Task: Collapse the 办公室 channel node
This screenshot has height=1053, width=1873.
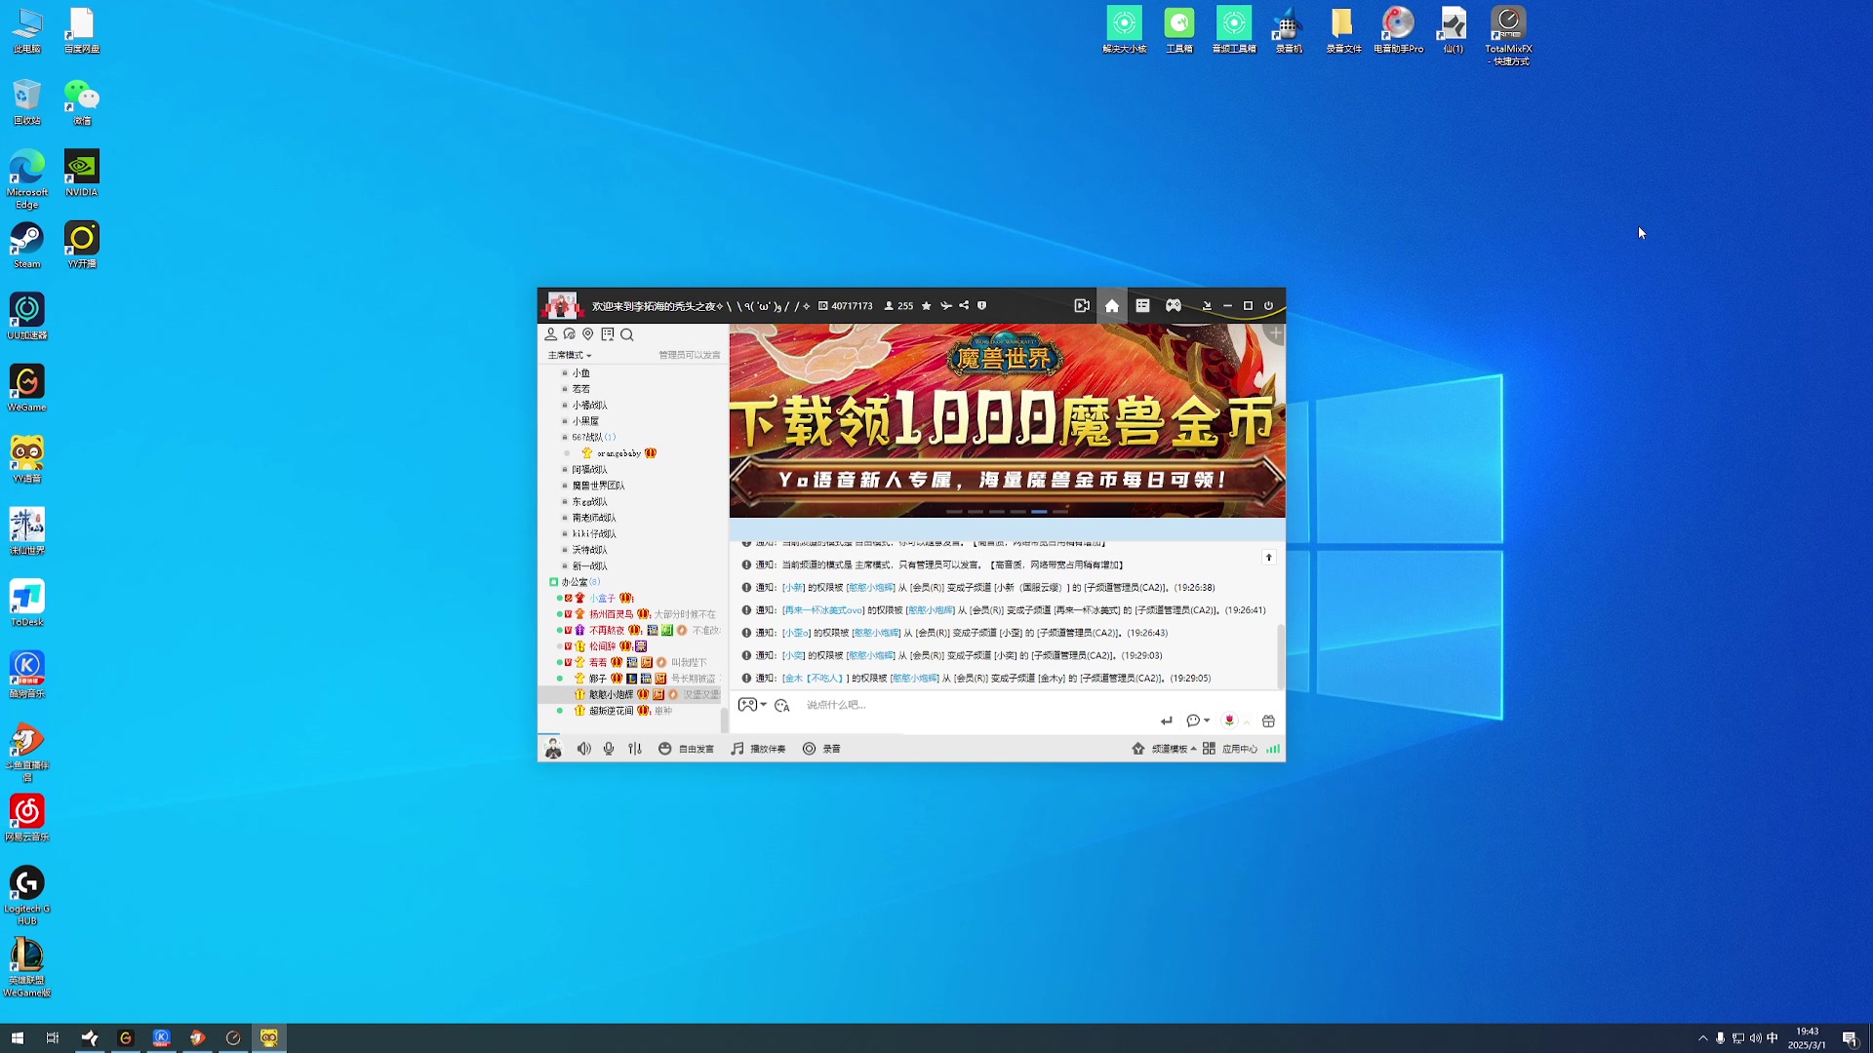Action: pyautogui.click(x=553, y=582)
